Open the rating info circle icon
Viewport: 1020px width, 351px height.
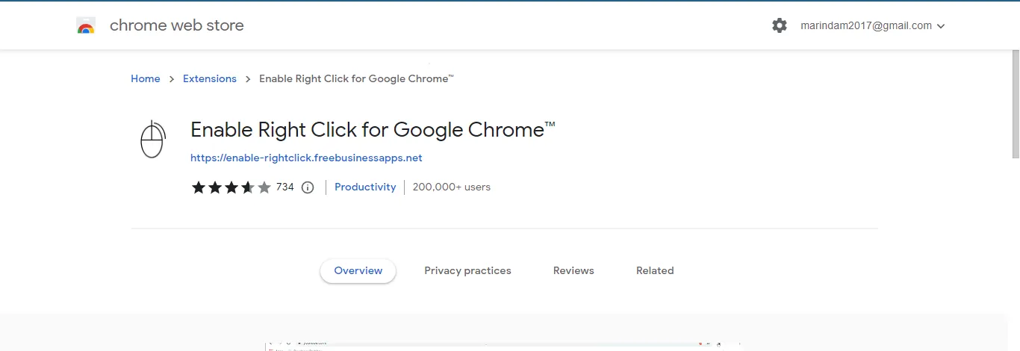click(308, 187)
